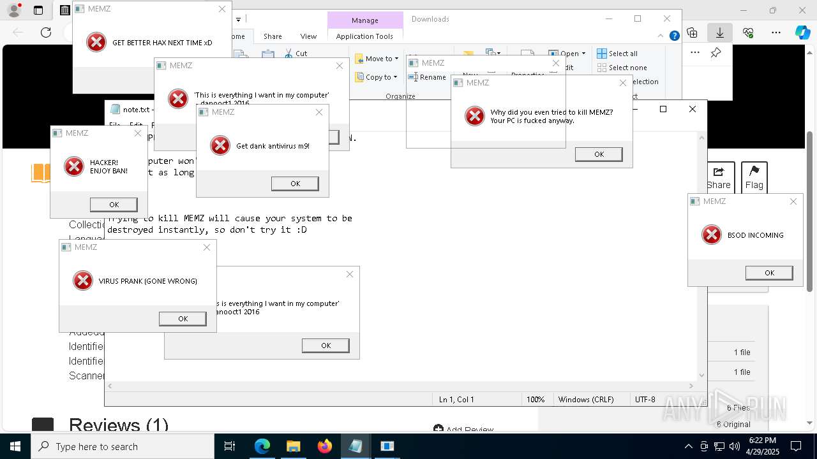Open Edge tab actions menu icon
This screenshot has height=459, width=817.
(38, 10)
